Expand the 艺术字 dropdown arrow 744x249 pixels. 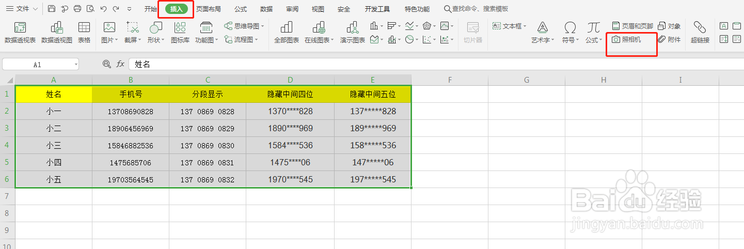click(552, 40)
